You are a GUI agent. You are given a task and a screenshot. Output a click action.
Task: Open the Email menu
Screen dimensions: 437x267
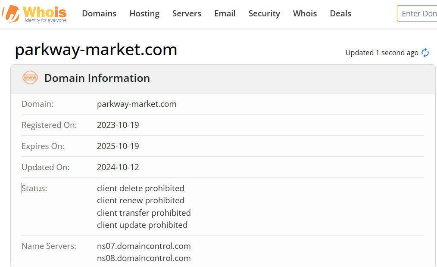225,13
